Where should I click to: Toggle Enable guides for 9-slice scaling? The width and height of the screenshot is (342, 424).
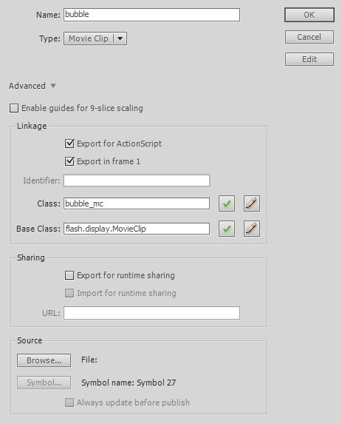click(14, 108)
